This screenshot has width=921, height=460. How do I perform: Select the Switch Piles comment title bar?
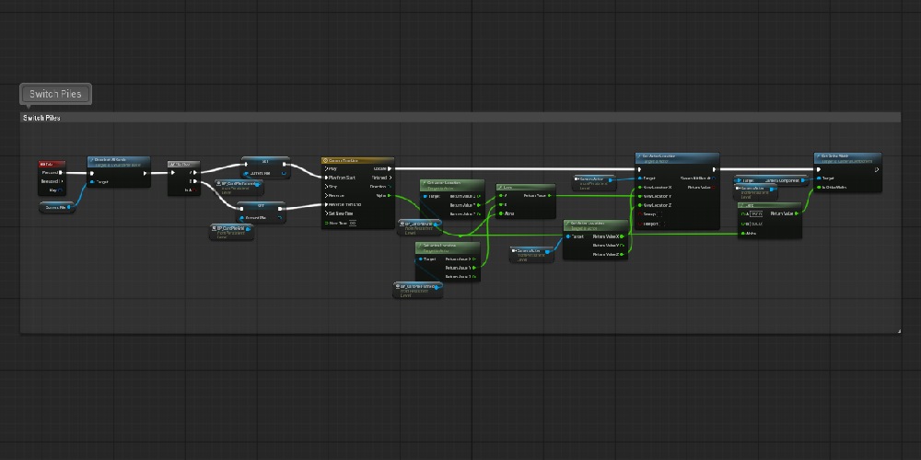(x=460, y=118)
